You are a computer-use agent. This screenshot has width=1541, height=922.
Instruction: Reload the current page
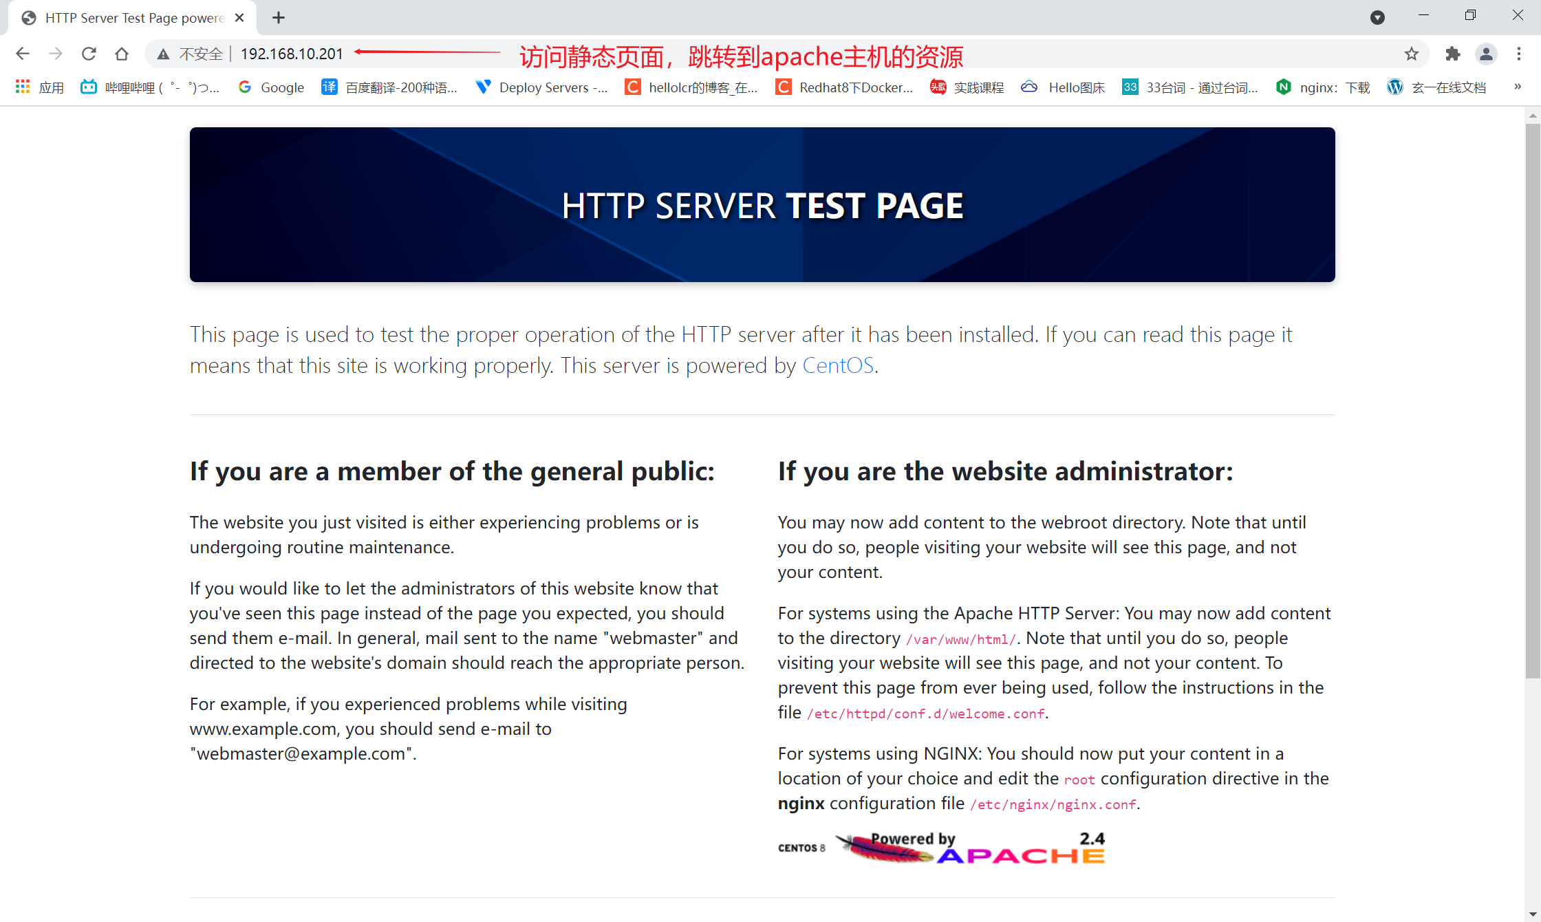(89, 54)
